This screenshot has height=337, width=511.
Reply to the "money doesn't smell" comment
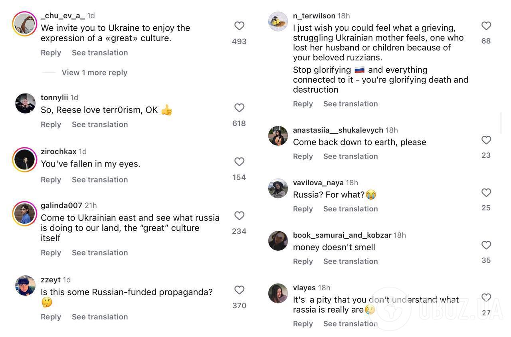[x=303, y=261]
